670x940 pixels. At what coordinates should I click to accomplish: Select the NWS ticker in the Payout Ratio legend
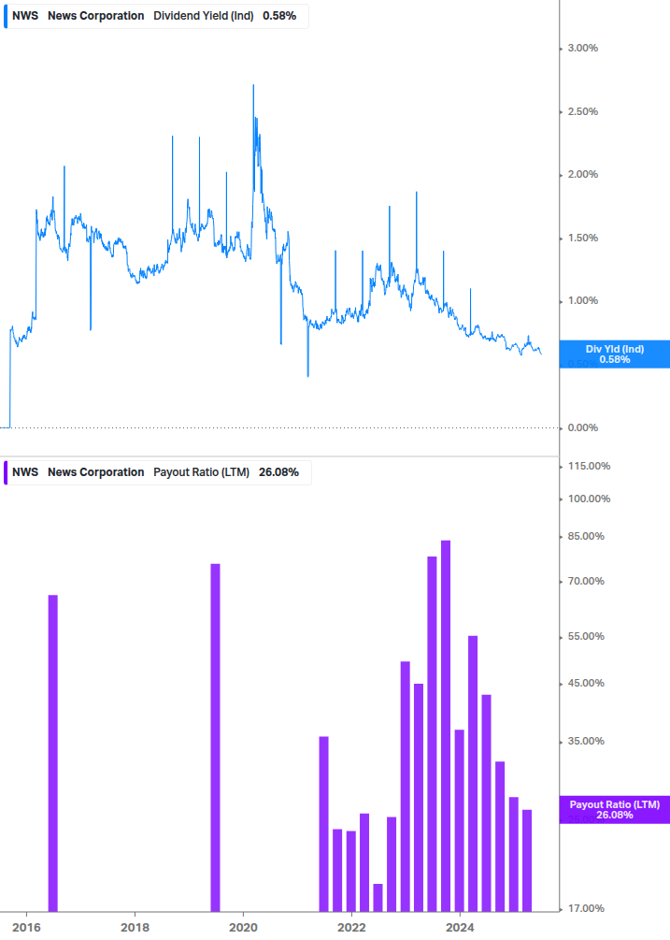25,472
